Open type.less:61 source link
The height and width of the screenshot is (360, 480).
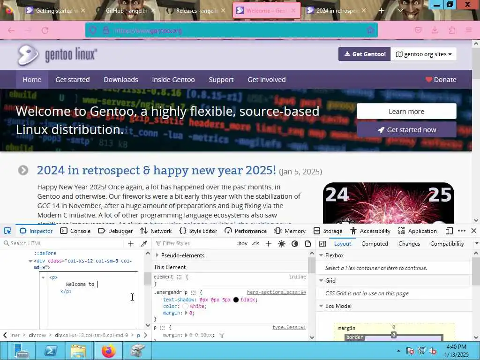pos(289,328)
